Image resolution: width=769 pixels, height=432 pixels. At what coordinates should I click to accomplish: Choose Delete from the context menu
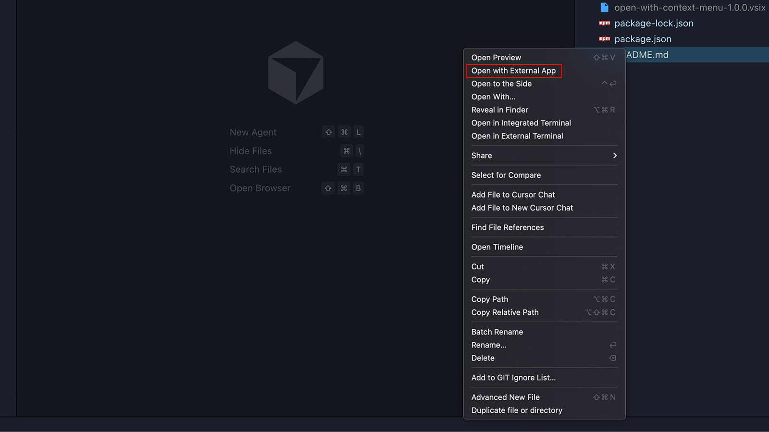[x=483, y=358]
